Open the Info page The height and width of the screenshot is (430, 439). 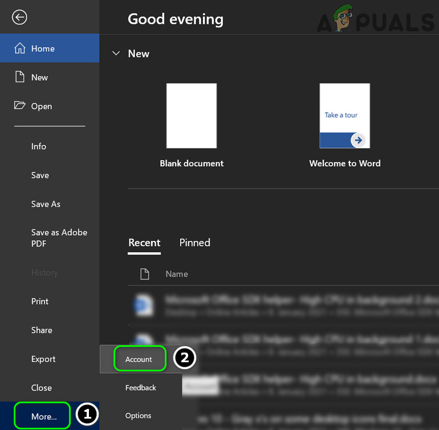coord(50,146)
